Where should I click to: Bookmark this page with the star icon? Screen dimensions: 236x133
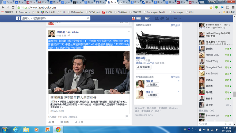tap(211, 8)
